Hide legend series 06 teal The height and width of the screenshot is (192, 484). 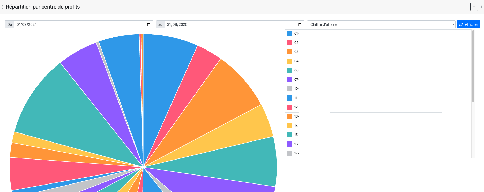pos(289,70)
